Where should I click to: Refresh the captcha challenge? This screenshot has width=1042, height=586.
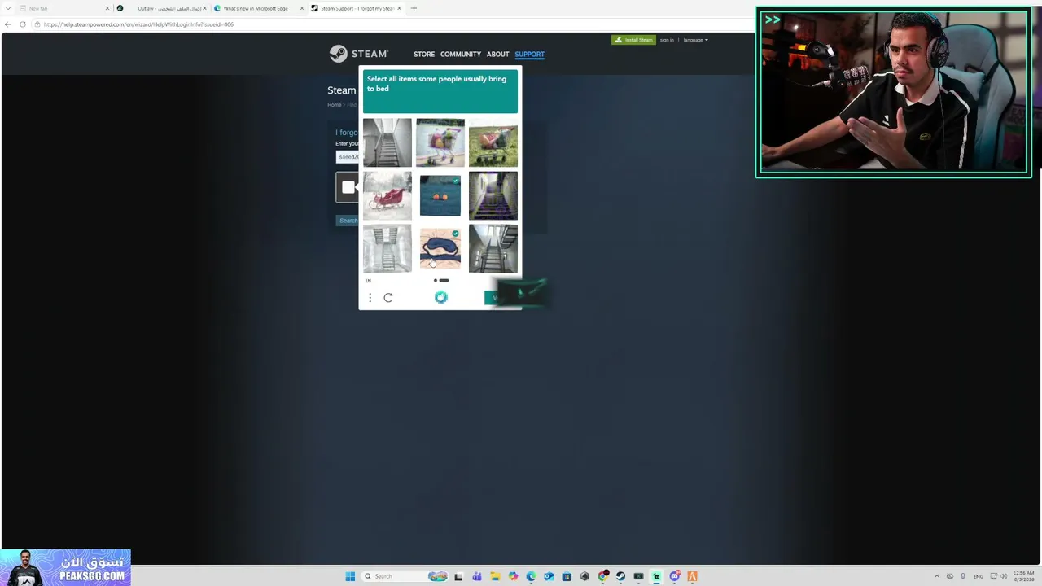pyautogui.click(x=388, y=298)
